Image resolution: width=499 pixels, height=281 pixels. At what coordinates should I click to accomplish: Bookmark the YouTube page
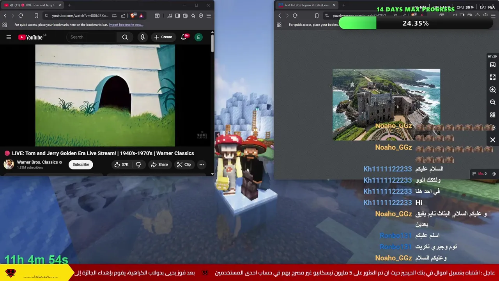click(36, 16)
